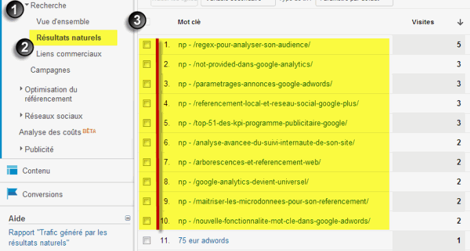This screenshot has height=251, width=470.
Task: Open keyword np - /analyse-avancee-du-suivi-internaute-de-son-site/
Action: pyautogui.click(x=266, y=142)
